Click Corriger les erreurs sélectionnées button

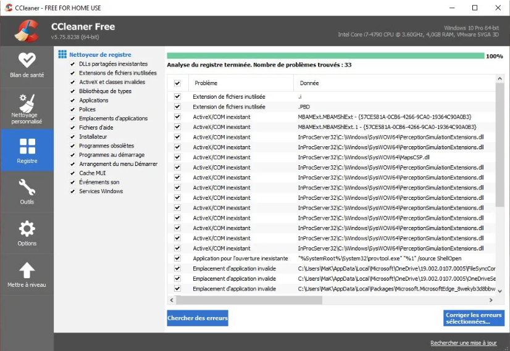pos(474,318)
